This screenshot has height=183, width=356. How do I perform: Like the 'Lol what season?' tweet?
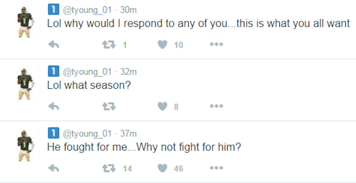(163, 106)
